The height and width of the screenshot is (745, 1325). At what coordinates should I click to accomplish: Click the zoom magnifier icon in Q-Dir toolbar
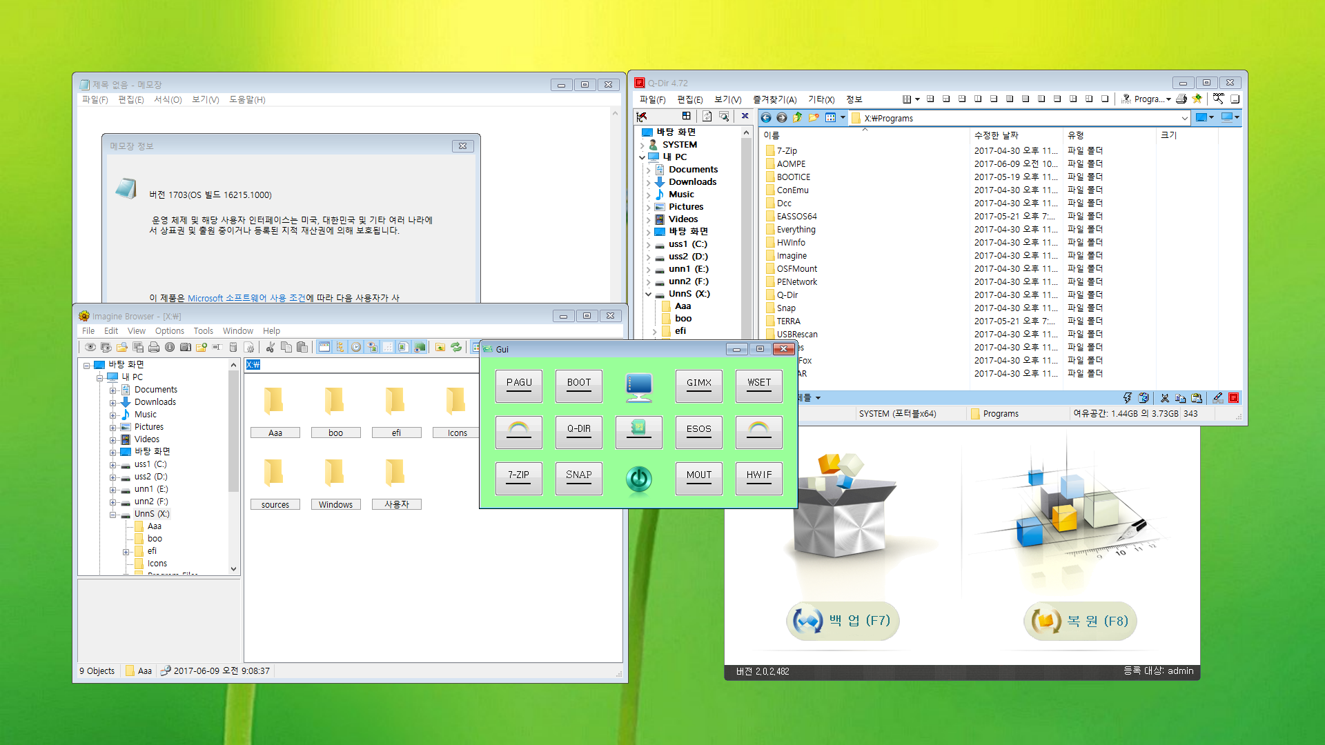1218,99
